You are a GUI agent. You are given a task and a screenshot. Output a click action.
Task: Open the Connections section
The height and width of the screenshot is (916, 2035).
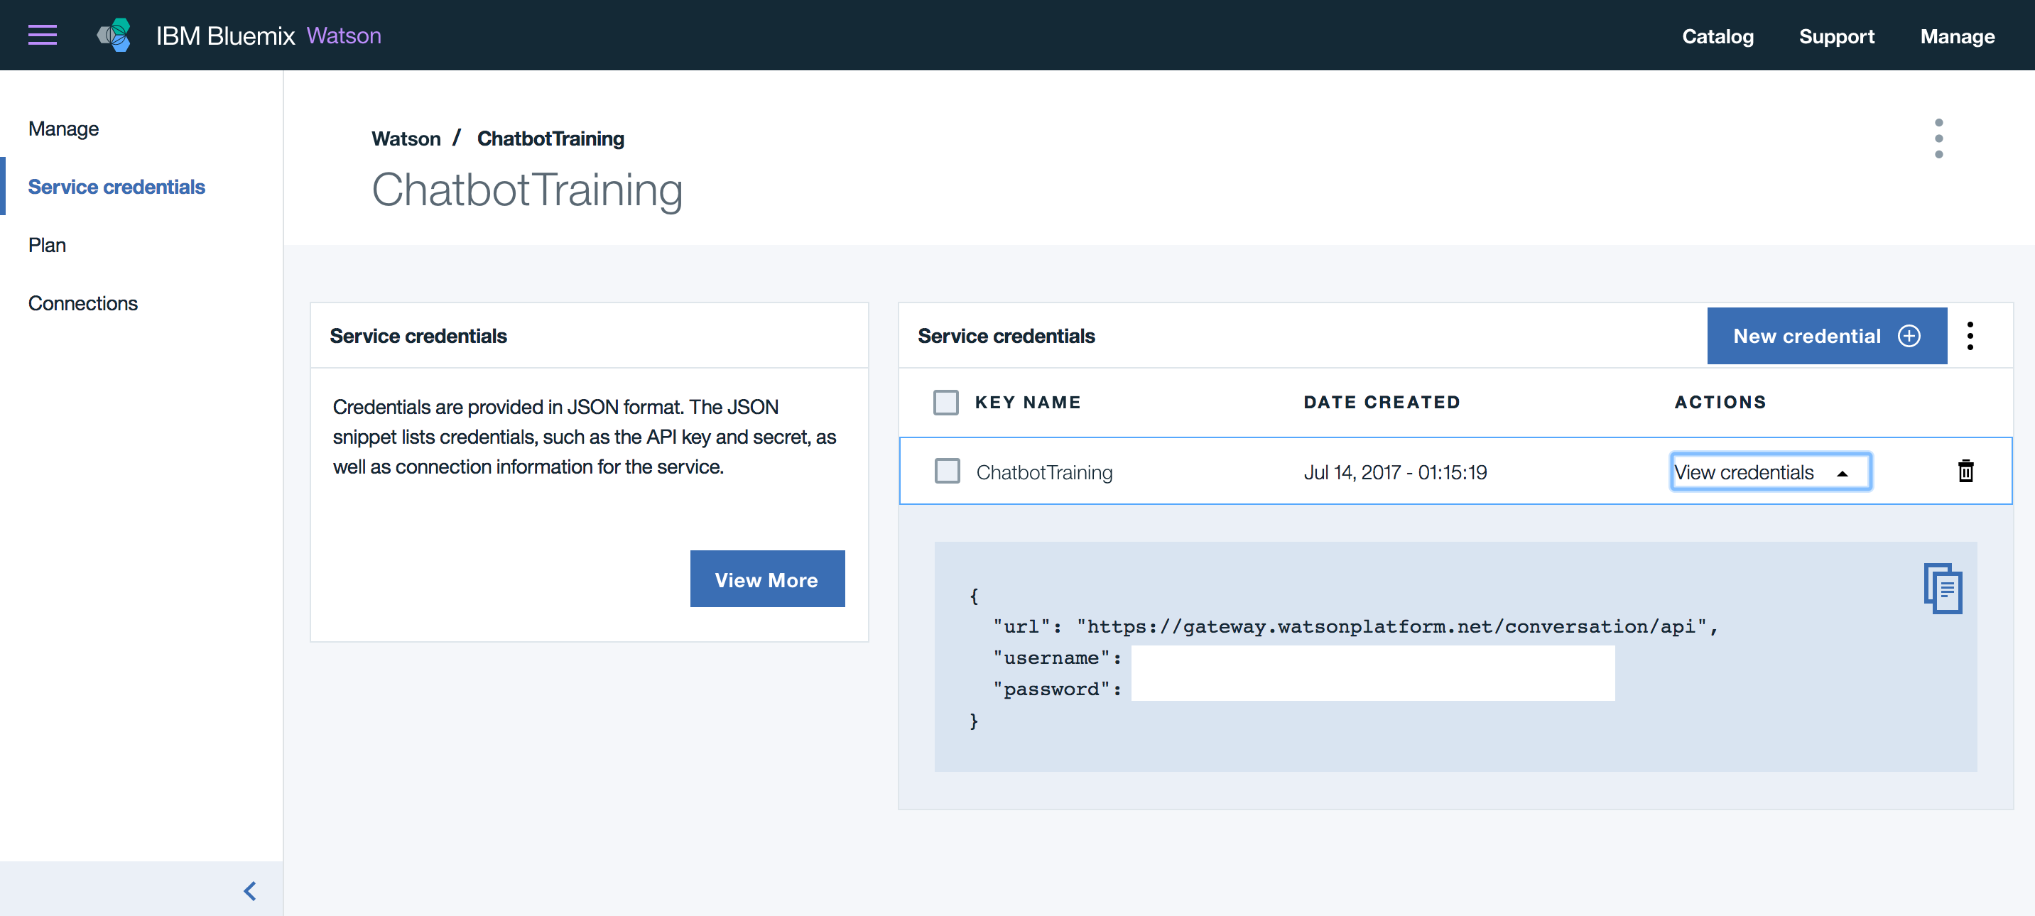pos(83,303)
